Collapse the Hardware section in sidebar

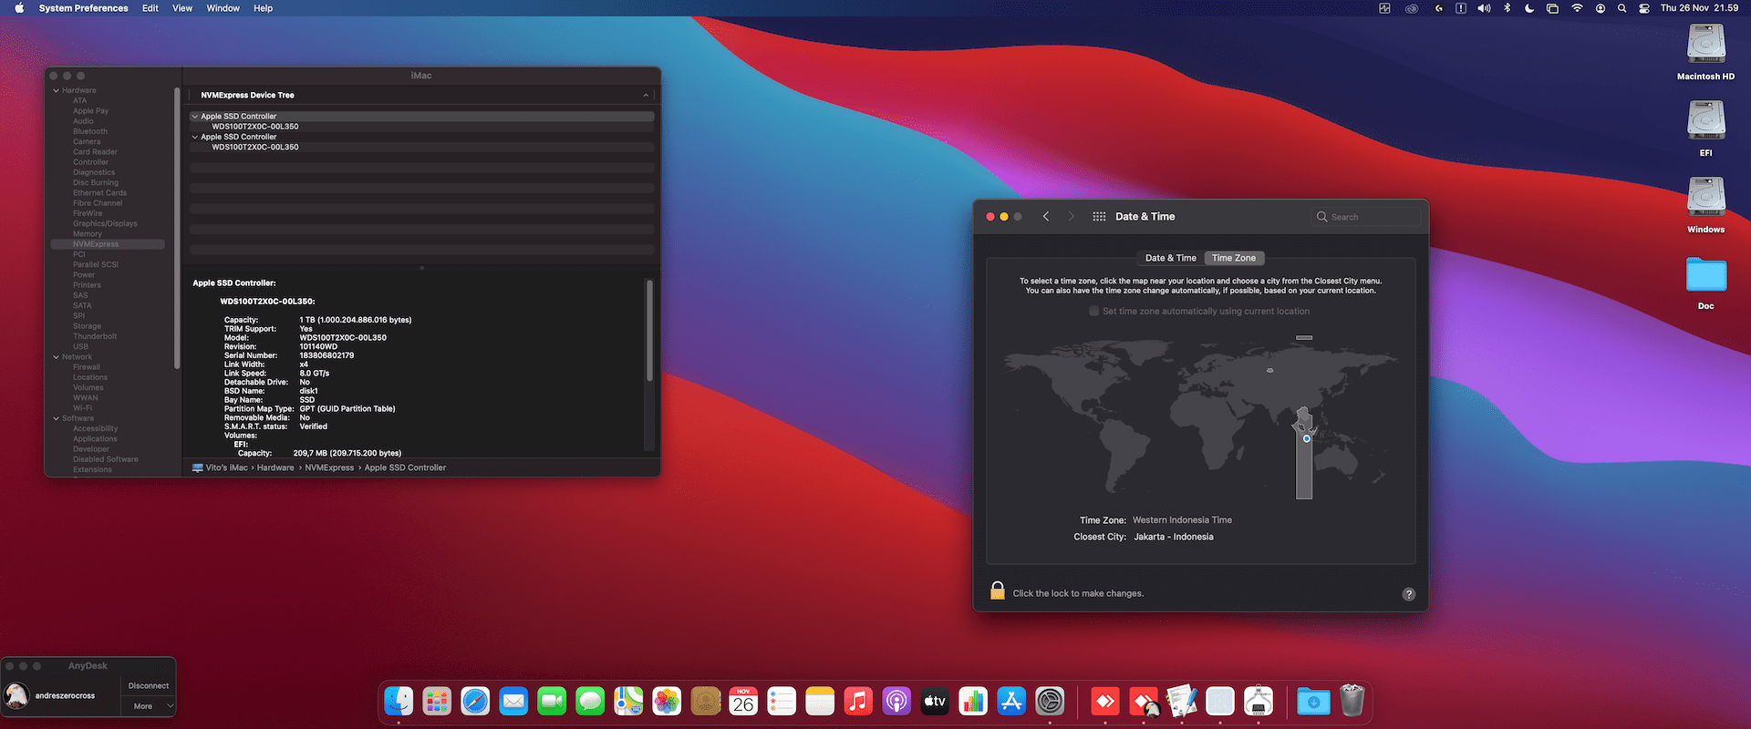[x=56, y=90]
